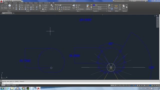Insert a Table annotation

pos(44,9)
